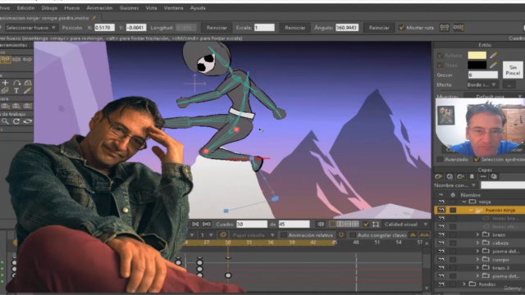The image size is (525, 295).
Task: Select the Orbit Workspace tool
Action: 27,121
